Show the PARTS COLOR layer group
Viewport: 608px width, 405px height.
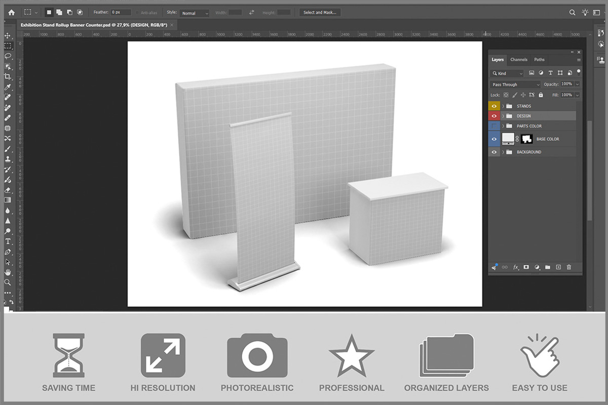coord(494,126)
